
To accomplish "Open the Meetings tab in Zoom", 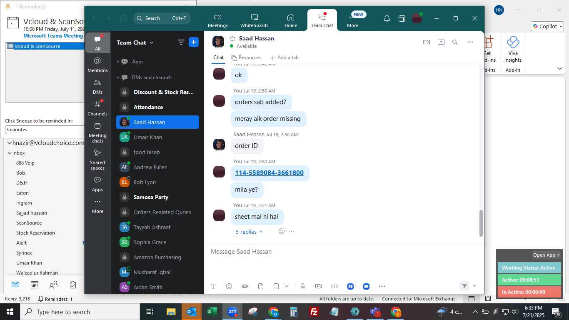I will 218,20.
